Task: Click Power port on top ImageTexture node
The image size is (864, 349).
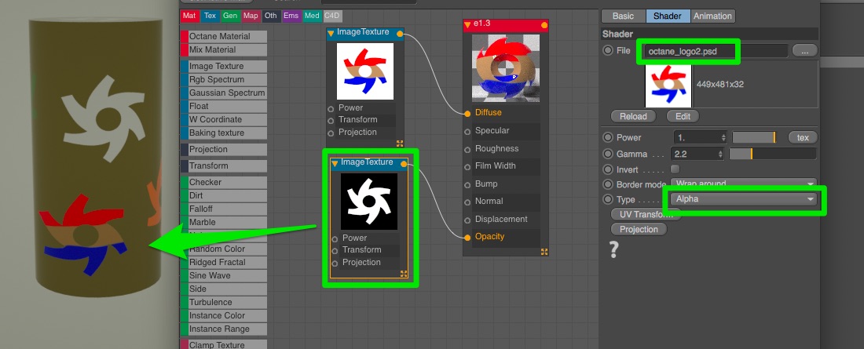Action: 331,108
